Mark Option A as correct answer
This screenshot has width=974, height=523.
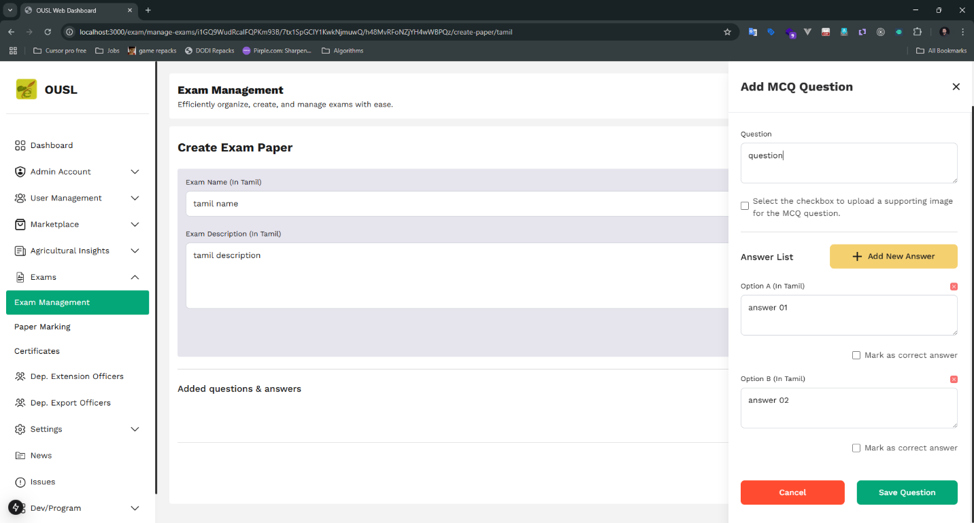pyautogui.click(x=856, y=355)
